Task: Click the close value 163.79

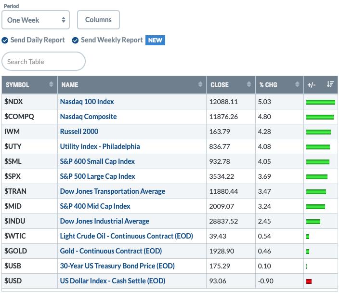Action: (x=220, y=132)
